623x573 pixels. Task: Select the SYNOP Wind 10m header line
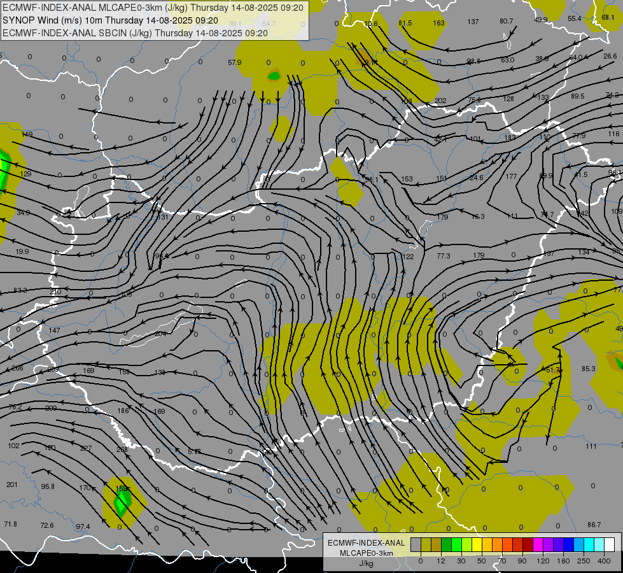point(110,20)
